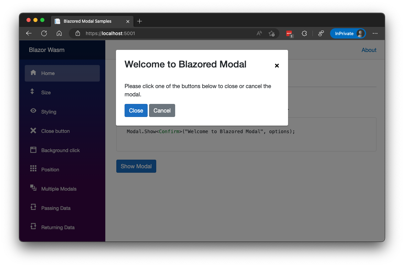Image resolution: width=404 pixels, height=267 pixels.
Task: Click the Show Modal button
Action: pyautogui.click(x=136, y=166)
